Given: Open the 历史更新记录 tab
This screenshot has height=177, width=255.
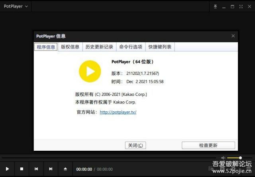Looking at the screenshot, I should 99,47.
